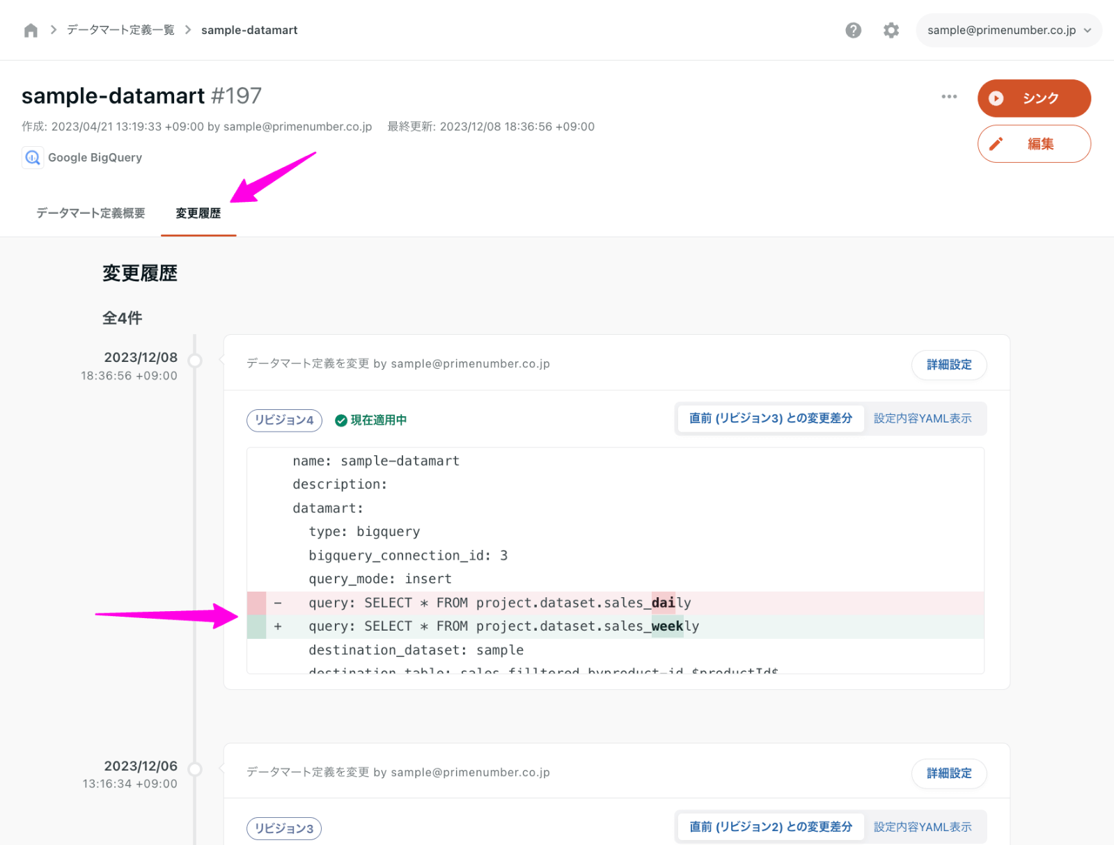Select the 変更履歴 tab
The height and width of the screenshot is (845, 1114).
coord(198,213)
